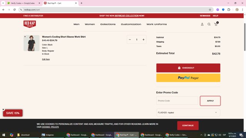Select the Estimated Total $42.78 amount
The image size is (246, 138).
[x=216, y=54]
